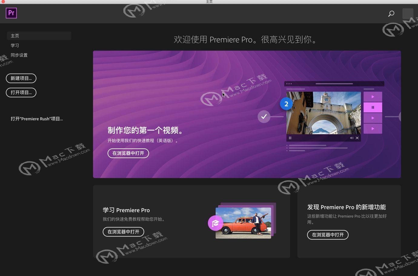This screenshot has height=276, width=418.
Task: Close the window with red button
Action: coord(3,2)
